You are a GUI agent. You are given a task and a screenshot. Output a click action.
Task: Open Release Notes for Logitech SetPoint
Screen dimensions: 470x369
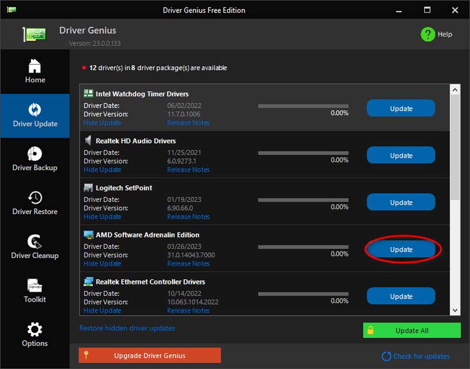(188, 216)
